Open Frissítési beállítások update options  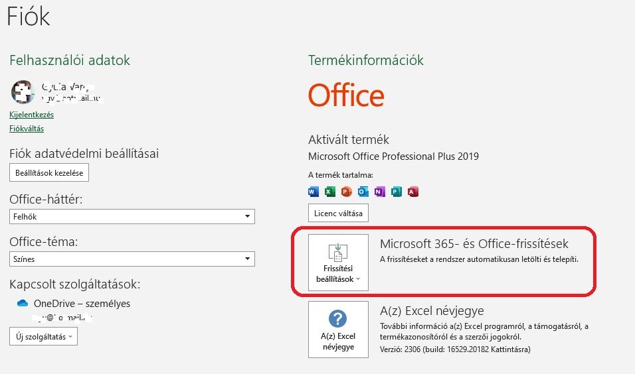(338, 263)
